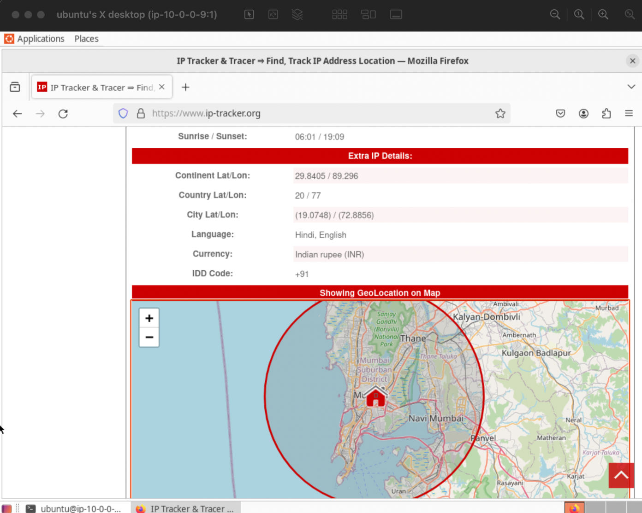Click the Continent Lat/Lon value 29.8405 / 89.296

[327, 176]
